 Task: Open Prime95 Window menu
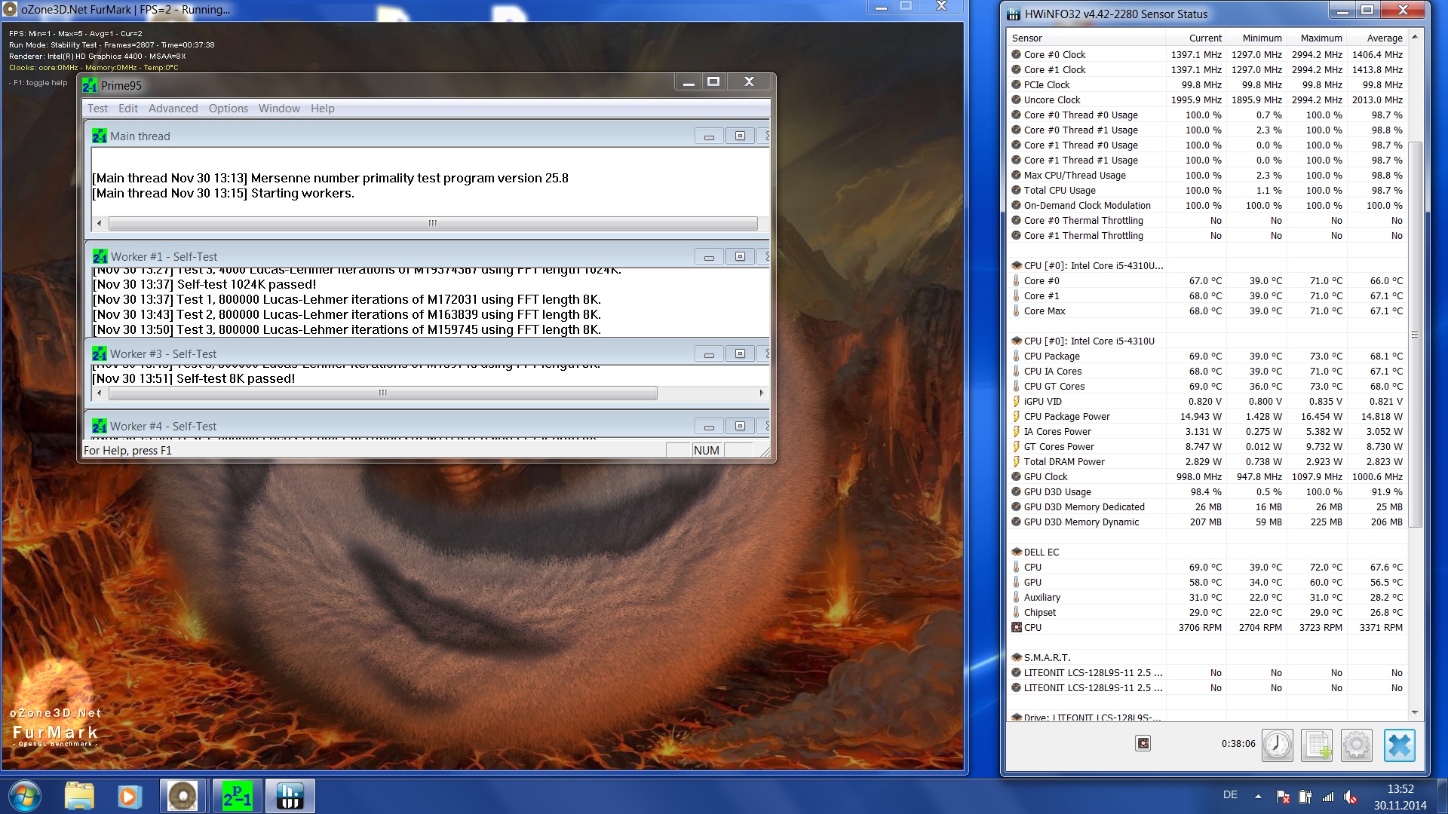279,109
